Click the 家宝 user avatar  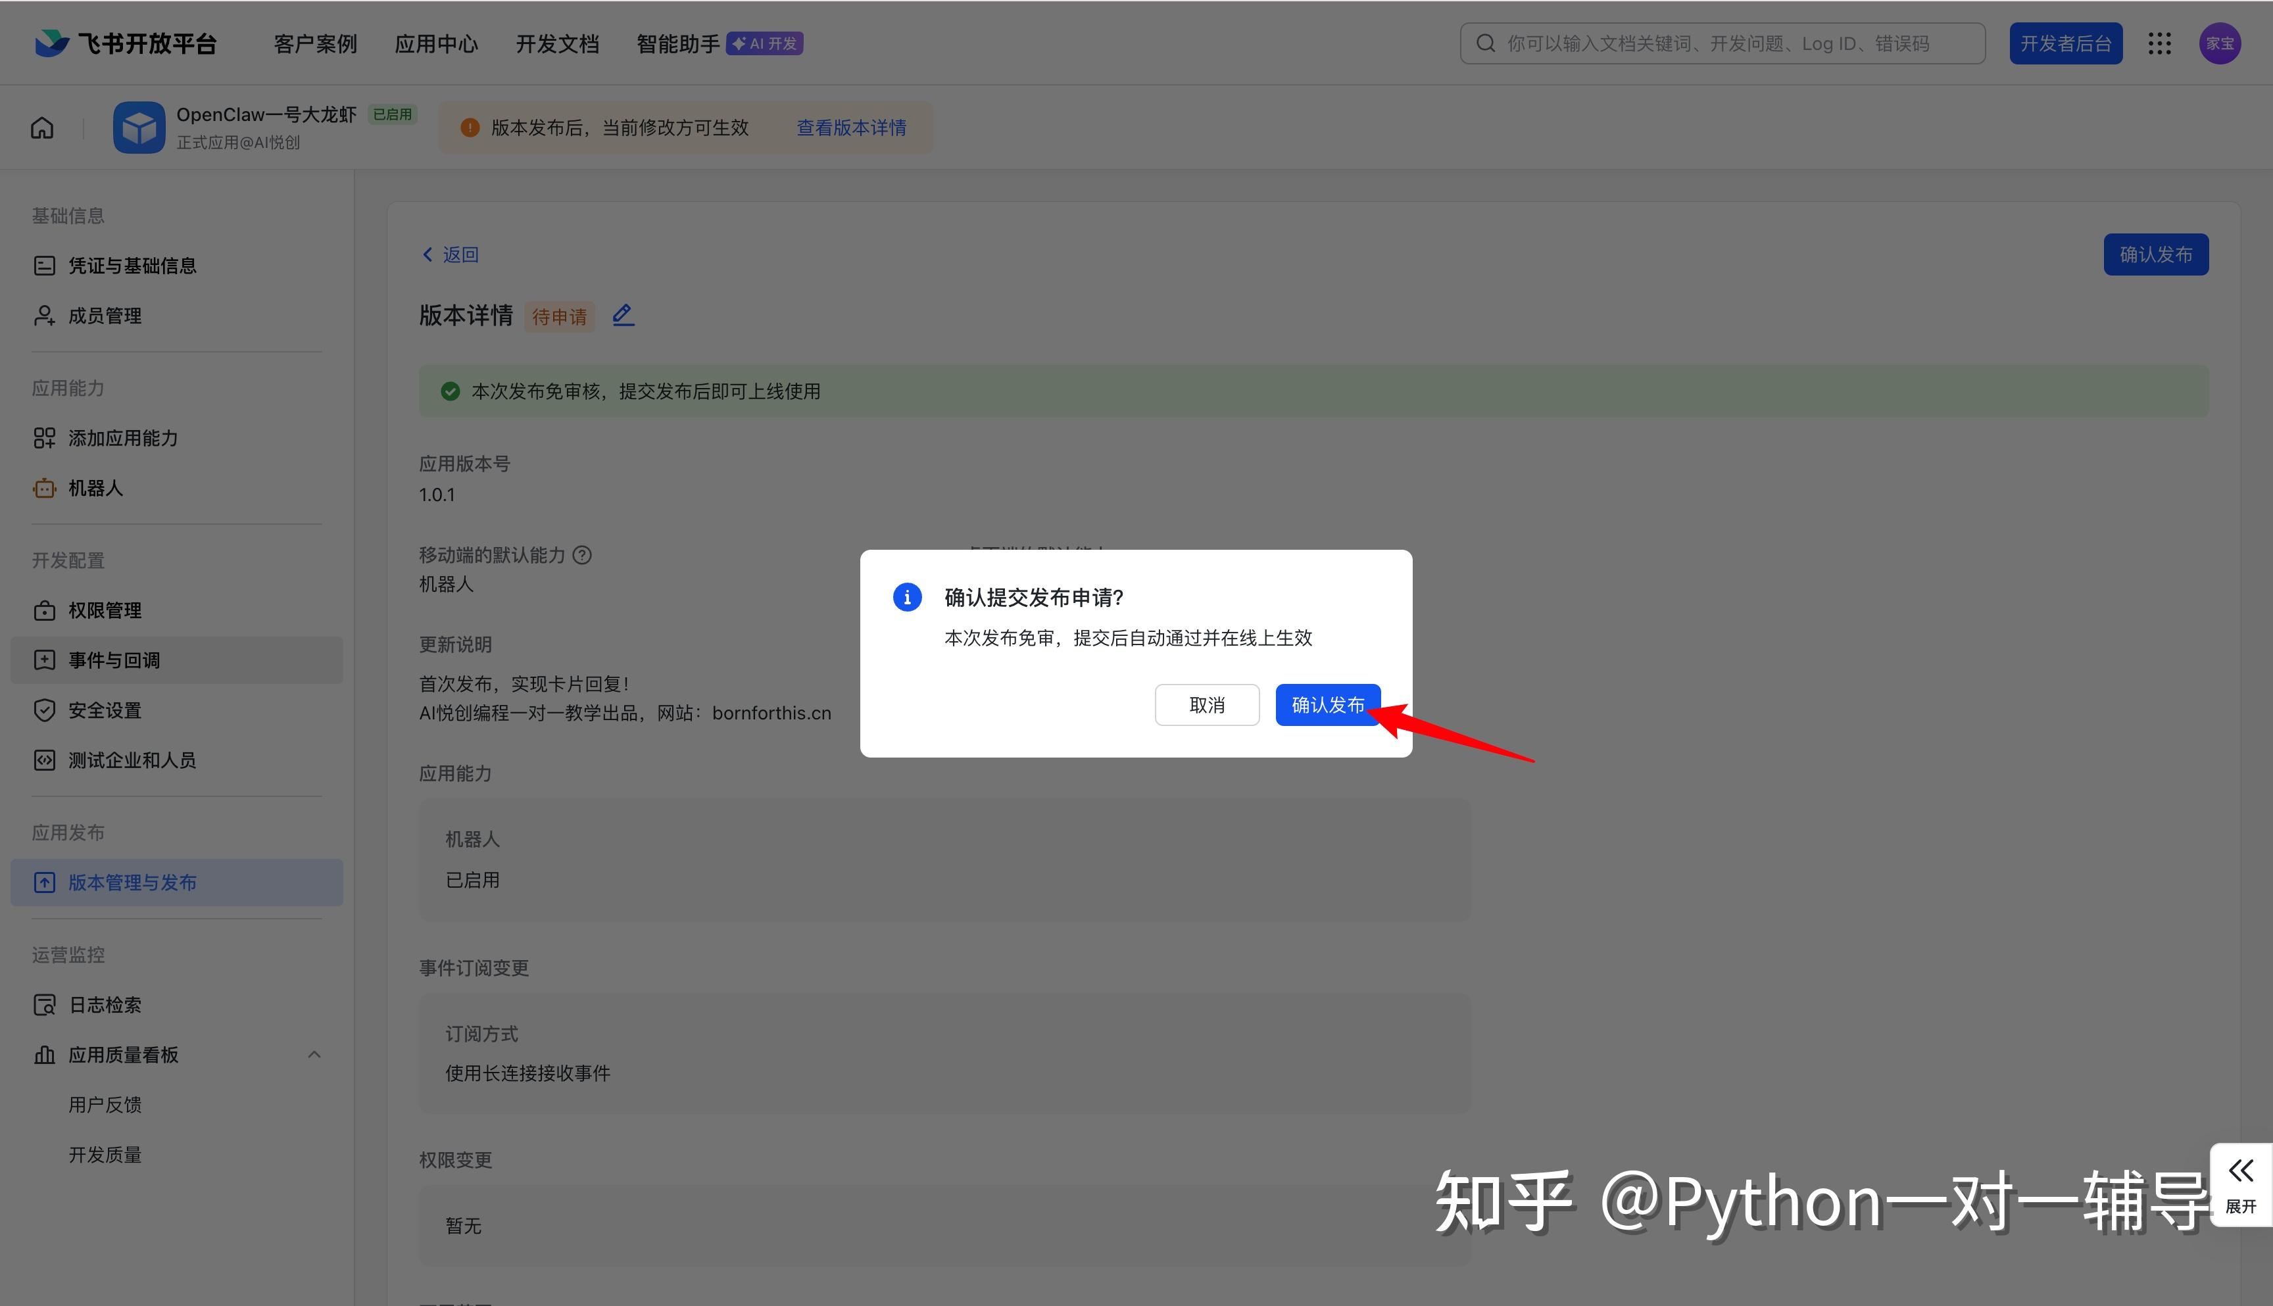[x=2219, y=44]
